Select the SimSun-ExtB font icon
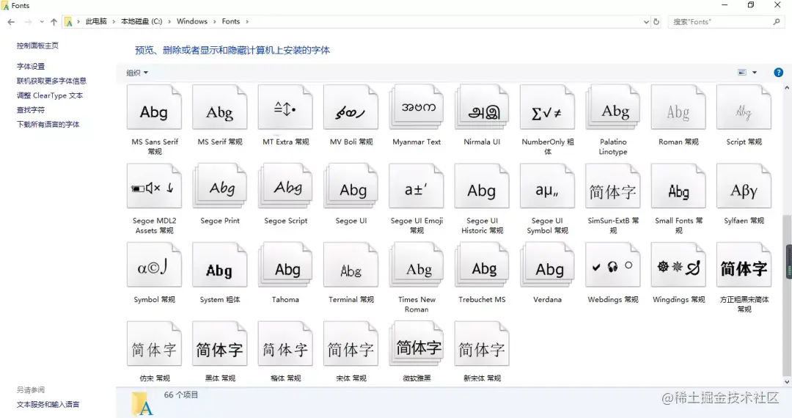792x418 pixels. click(x=612, y=186)
